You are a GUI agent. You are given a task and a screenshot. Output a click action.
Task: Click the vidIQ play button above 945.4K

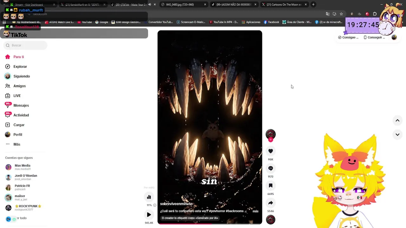[x=149, y=215]
